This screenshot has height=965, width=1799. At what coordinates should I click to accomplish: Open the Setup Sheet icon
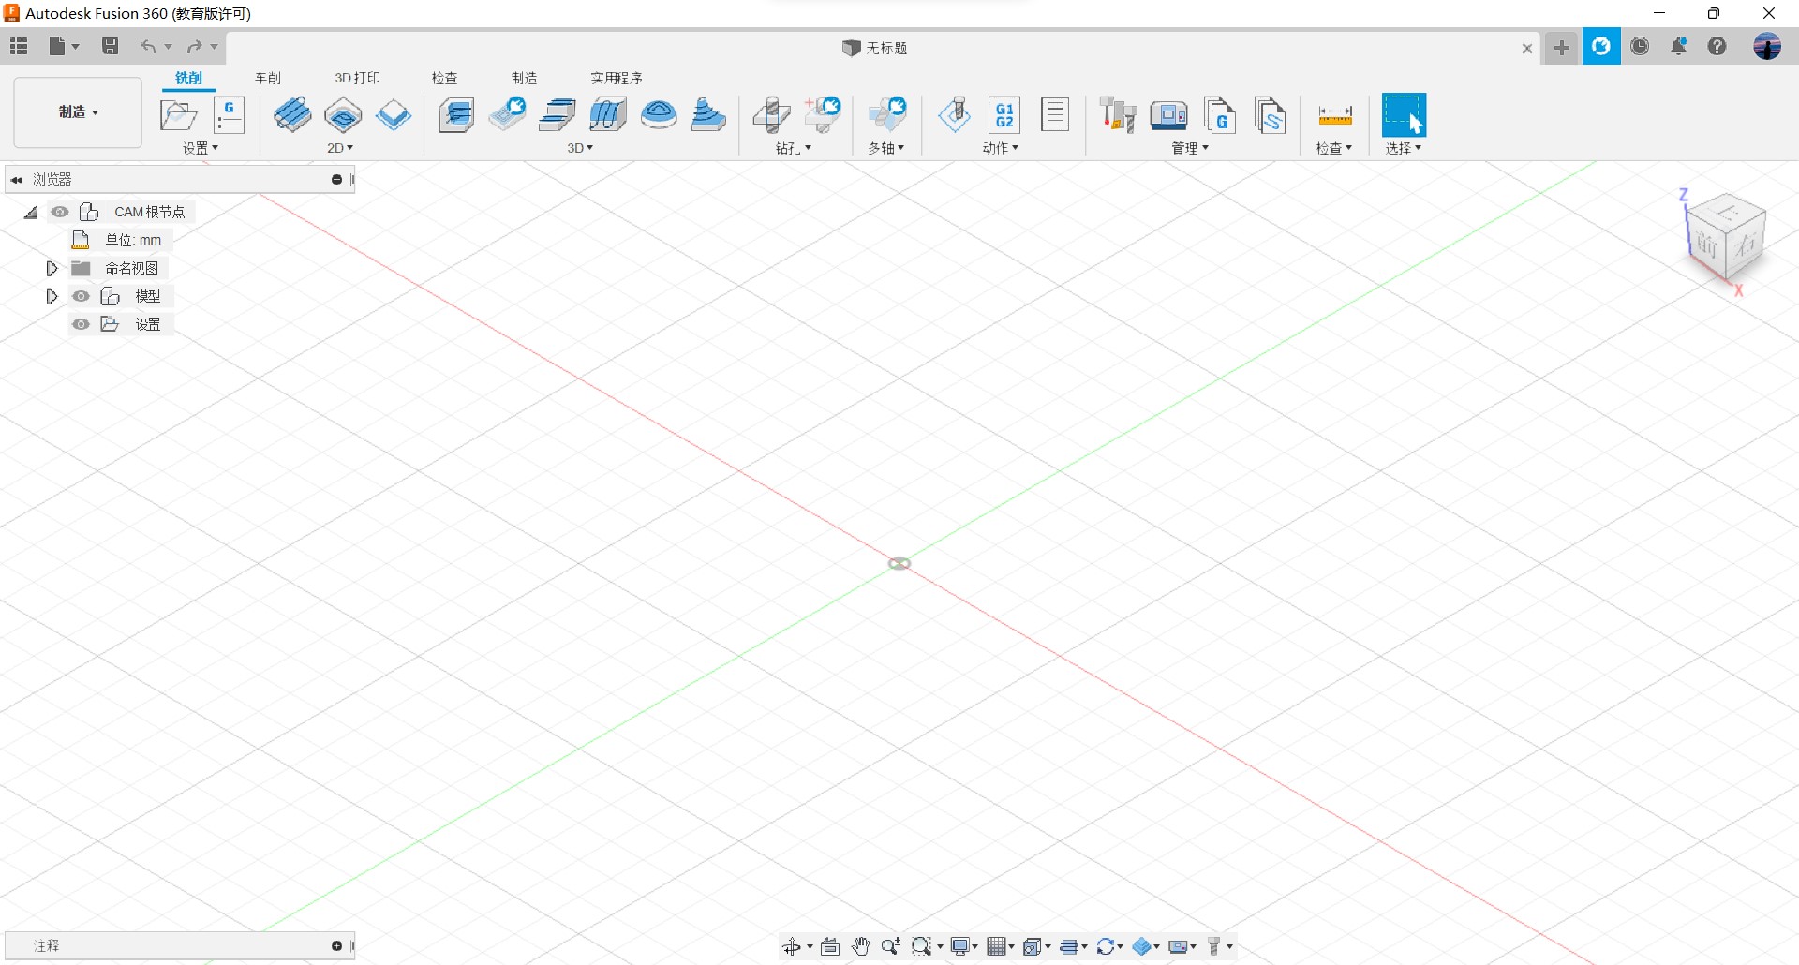(1055, 115)
